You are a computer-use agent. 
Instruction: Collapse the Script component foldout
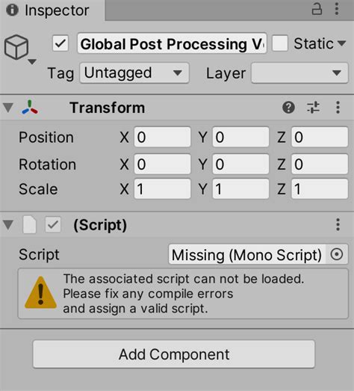click(x=8, y=225)
